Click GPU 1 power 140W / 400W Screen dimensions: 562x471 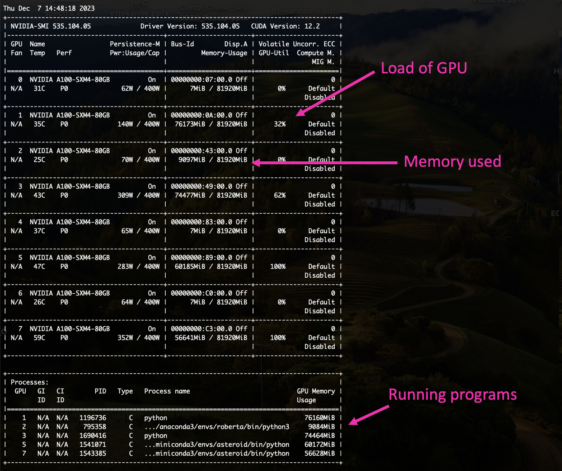tap(139, 124)
